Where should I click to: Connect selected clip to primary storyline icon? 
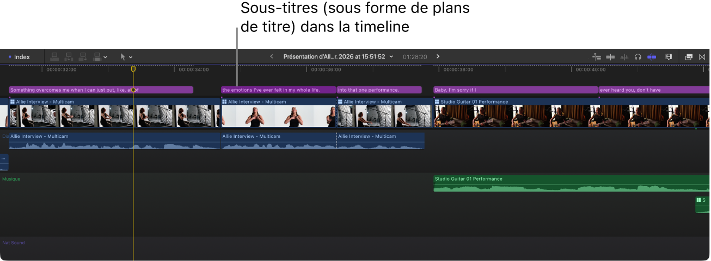[54, 56]
